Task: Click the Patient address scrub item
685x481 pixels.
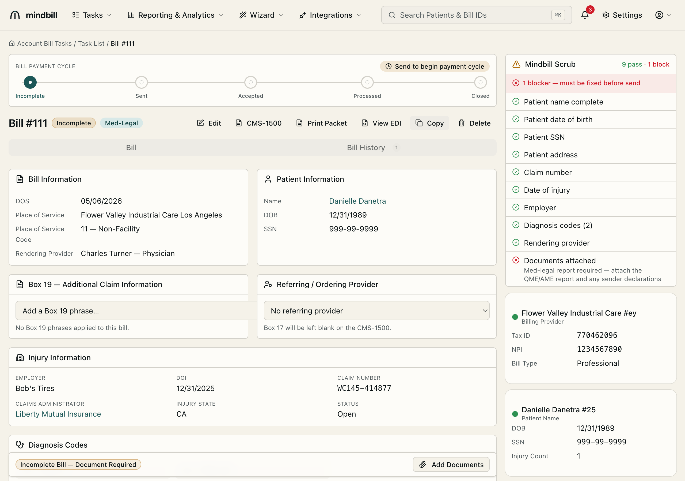Action: 591,154
